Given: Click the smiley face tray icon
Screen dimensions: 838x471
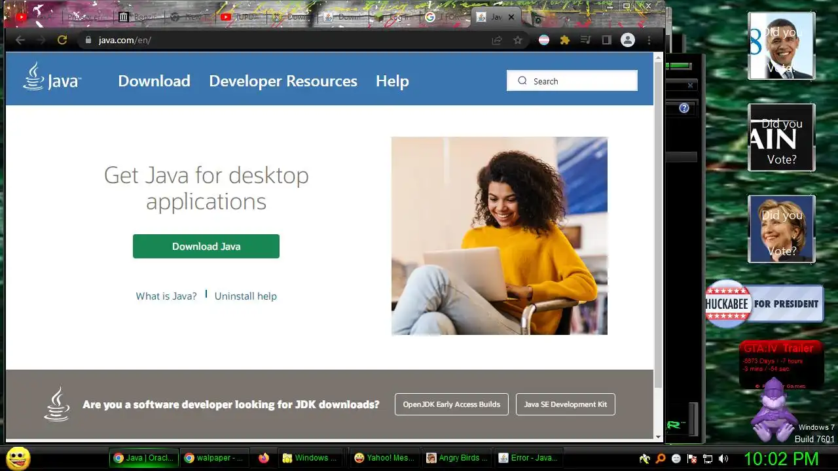Looking at the screenshot, I should tap(676, 459).
